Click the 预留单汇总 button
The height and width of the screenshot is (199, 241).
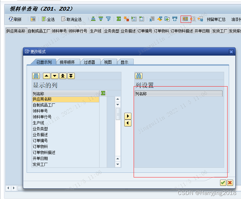click(216, 19)
